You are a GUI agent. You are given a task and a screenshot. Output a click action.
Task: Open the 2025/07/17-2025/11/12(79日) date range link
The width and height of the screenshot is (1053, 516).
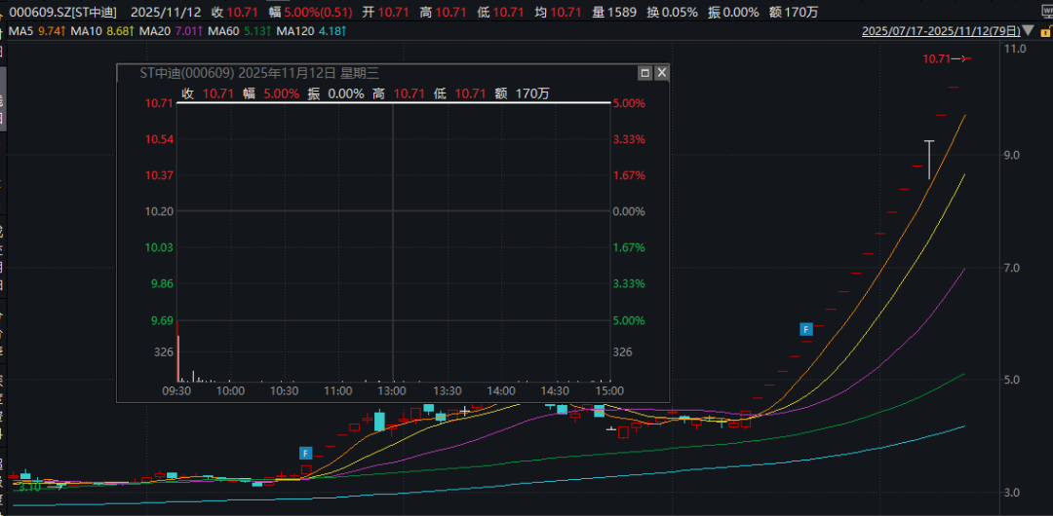[940, 31]
